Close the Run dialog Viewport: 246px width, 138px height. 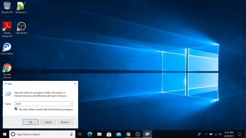[75, 84]
